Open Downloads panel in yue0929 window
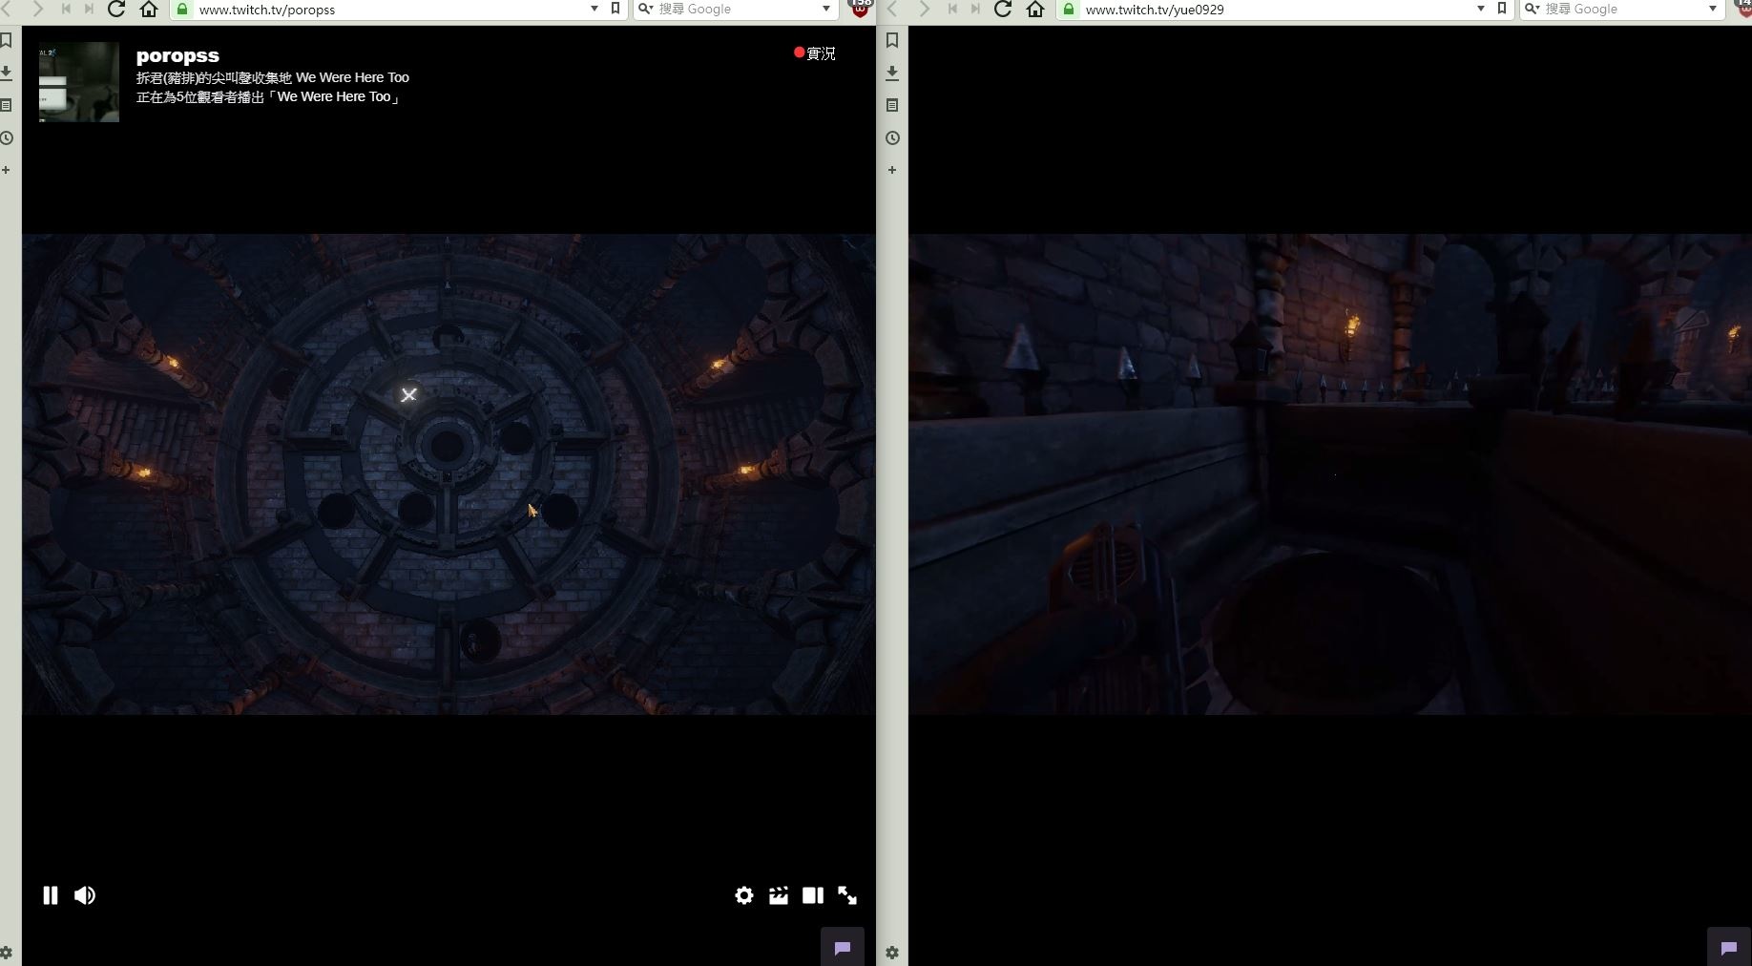The image size is (1752, 966). coord(892,73)
